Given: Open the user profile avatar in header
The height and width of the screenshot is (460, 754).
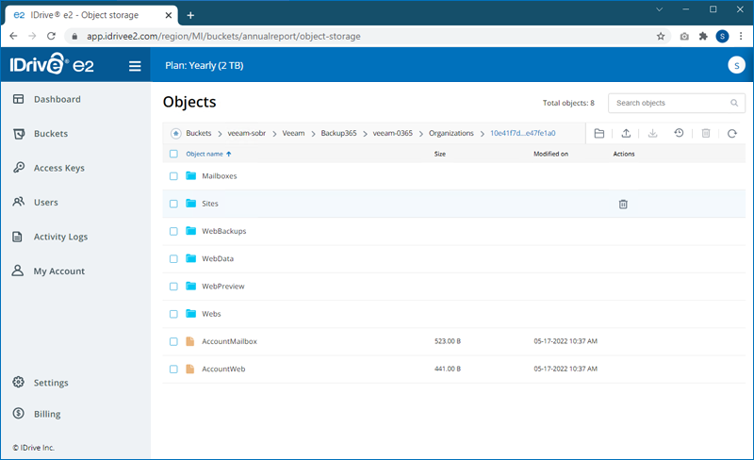Looking at the screenshot, I should [x=736, y=65].
